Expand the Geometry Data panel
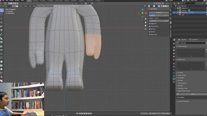207x116 pixels. pos(177,88)
